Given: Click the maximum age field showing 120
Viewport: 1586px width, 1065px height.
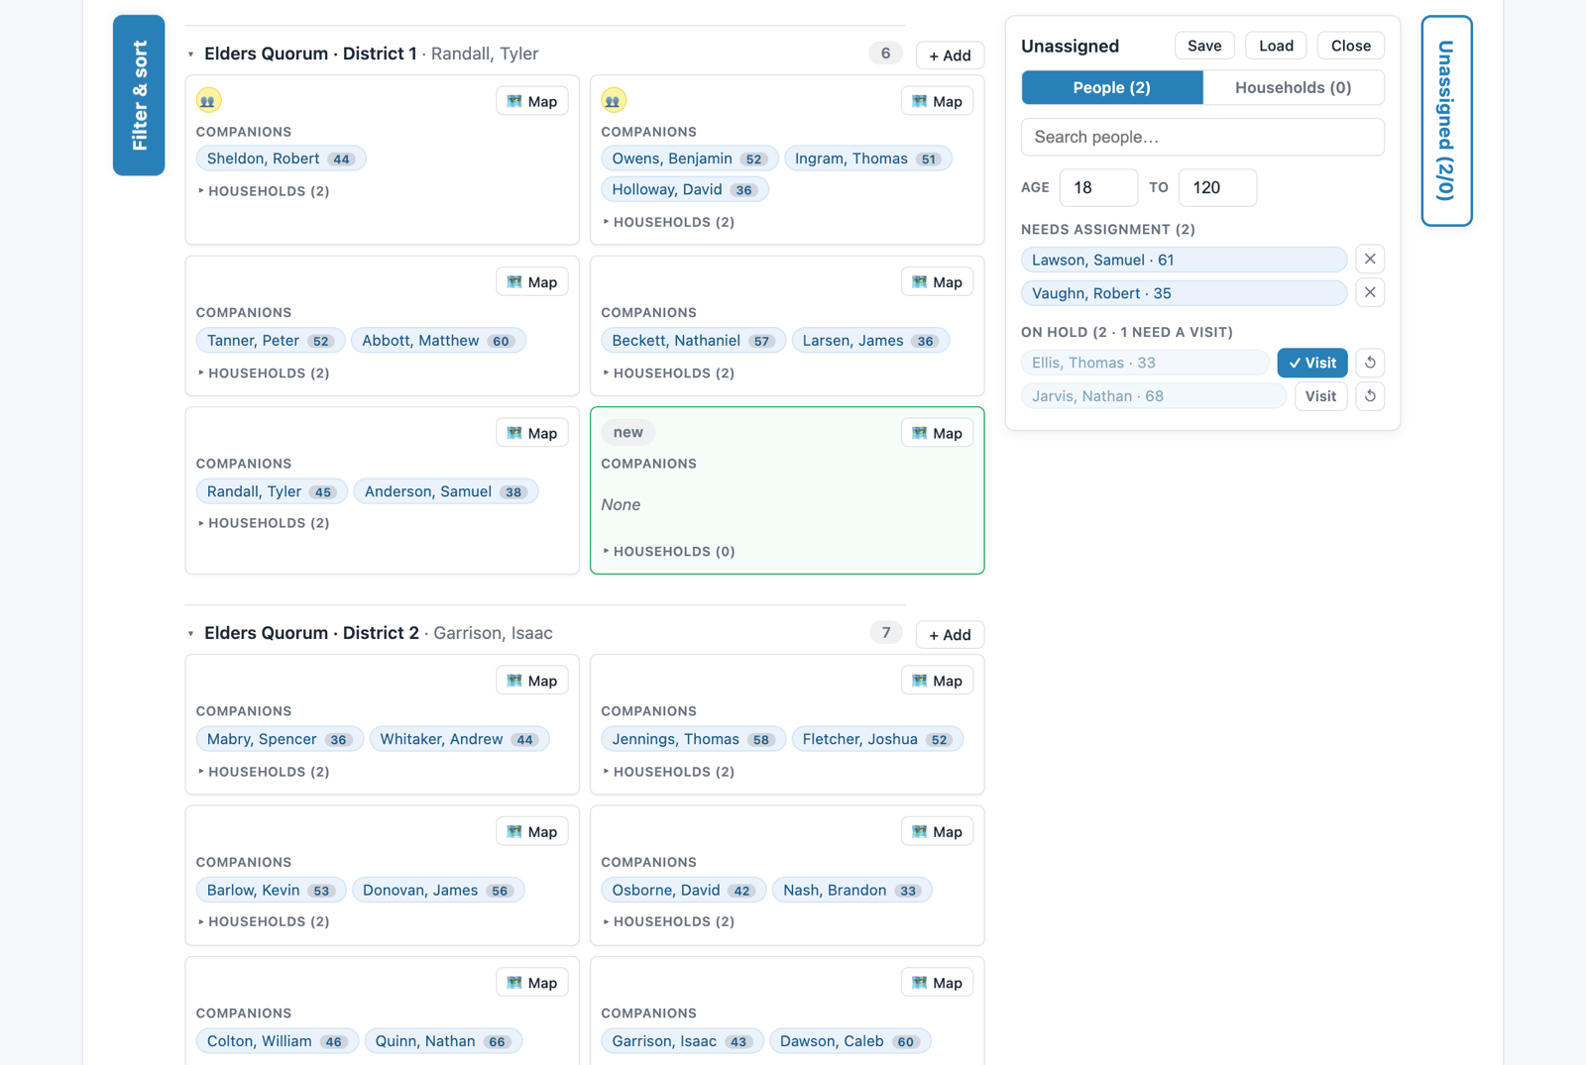Looking at the screenshot, I should (x=1217, y=187).
